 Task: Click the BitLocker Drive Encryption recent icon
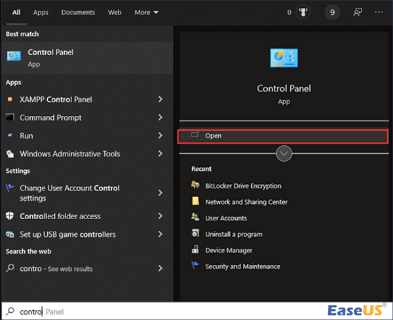(x=195, y=186)
